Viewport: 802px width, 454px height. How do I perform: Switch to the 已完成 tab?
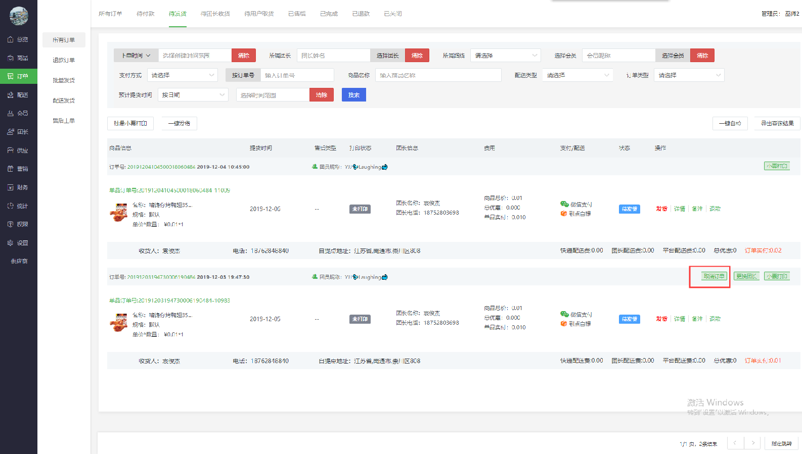coord(329,14)
